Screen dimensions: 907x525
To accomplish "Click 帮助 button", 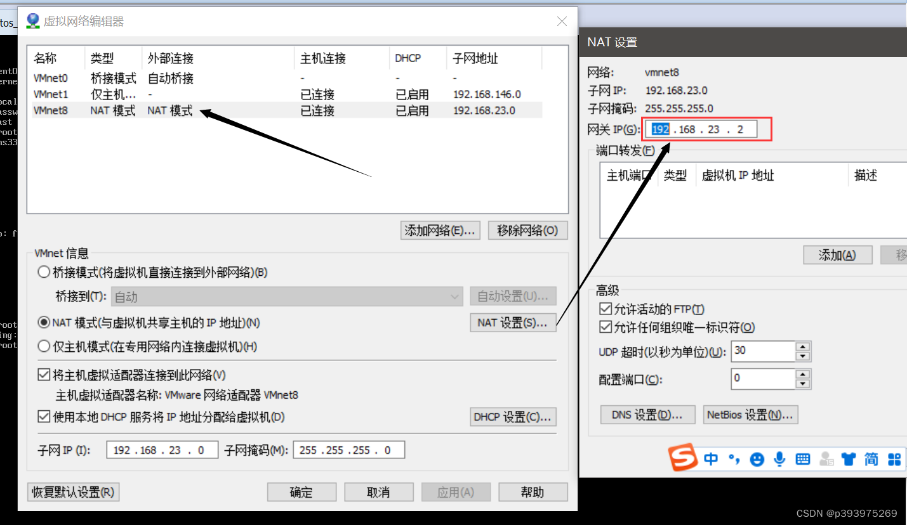I will (533, 492).
